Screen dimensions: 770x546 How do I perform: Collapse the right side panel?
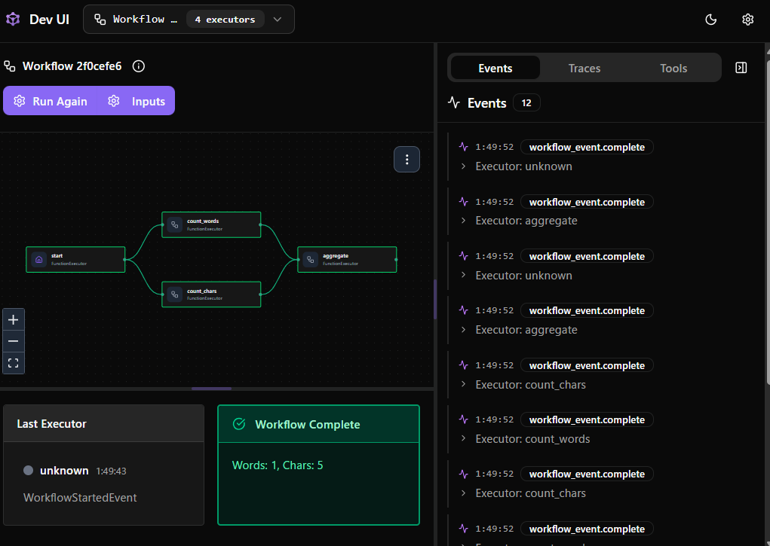tap(741, 68)
